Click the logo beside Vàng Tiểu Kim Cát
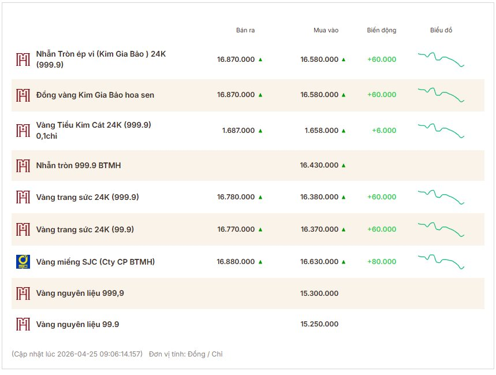 coord(23,131)
